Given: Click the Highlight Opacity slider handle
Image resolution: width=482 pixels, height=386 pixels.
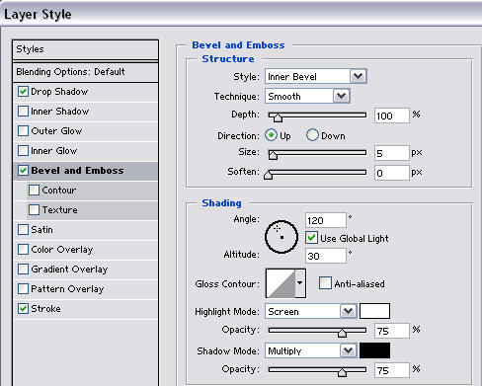Looking at the screenshot, I should [x=342, y=333].
